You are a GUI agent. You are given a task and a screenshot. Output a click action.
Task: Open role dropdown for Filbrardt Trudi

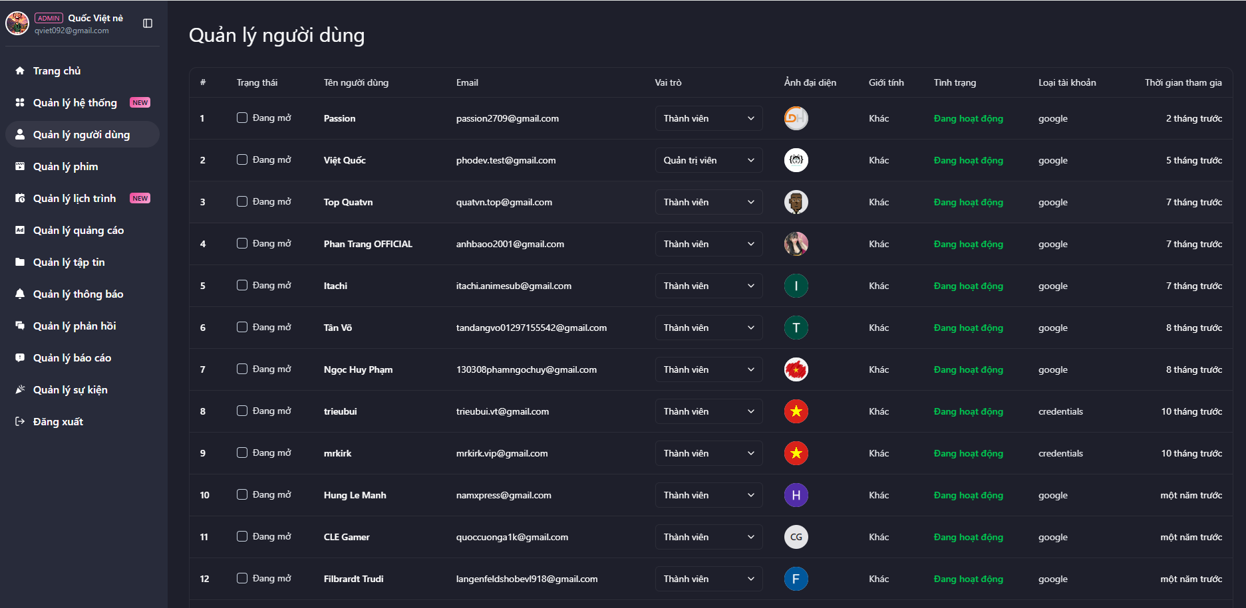coord(708,579)
